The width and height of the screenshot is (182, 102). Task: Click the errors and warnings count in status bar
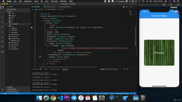coord(16,93)
